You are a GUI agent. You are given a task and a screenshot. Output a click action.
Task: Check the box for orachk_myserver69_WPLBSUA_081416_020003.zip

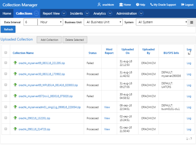pos(6,85)
